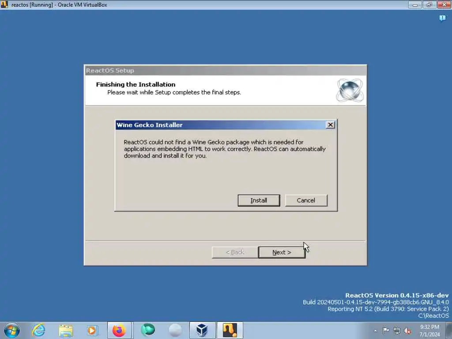452x339 pixels.
Task: Minimize the VirtualBox VM window
Action: (x=415, y=4)
